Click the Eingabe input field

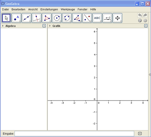(x=74, y=134)
